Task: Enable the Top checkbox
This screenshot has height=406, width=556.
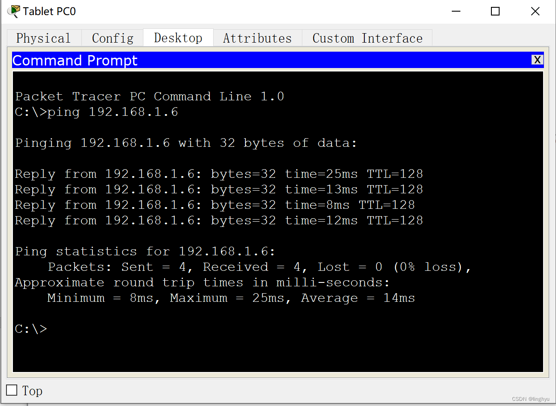Action: (x=12, y=390)
